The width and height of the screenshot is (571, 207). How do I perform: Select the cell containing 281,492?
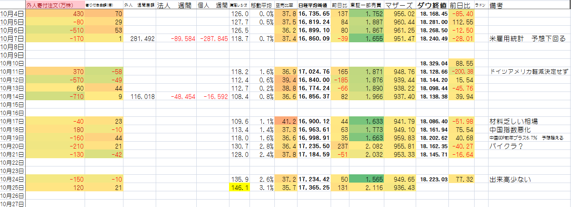[x=143, y=39]
